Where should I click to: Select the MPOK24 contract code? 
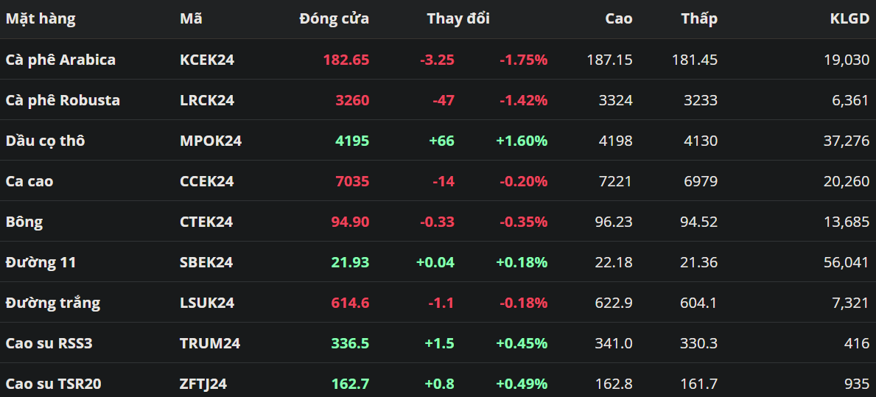211,141
